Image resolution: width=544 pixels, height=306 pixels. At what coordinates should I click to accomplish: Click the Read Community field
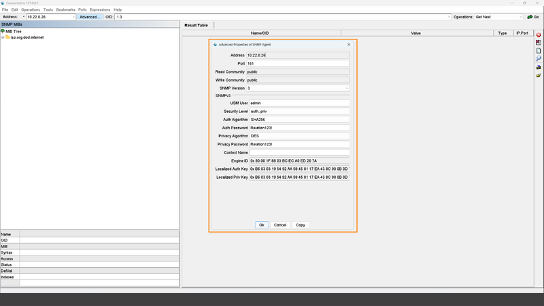[298, 72]
